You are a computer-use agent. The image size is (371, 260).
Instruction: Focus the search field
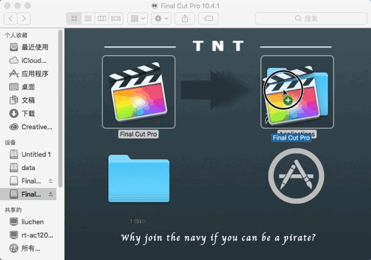[311, 19]
